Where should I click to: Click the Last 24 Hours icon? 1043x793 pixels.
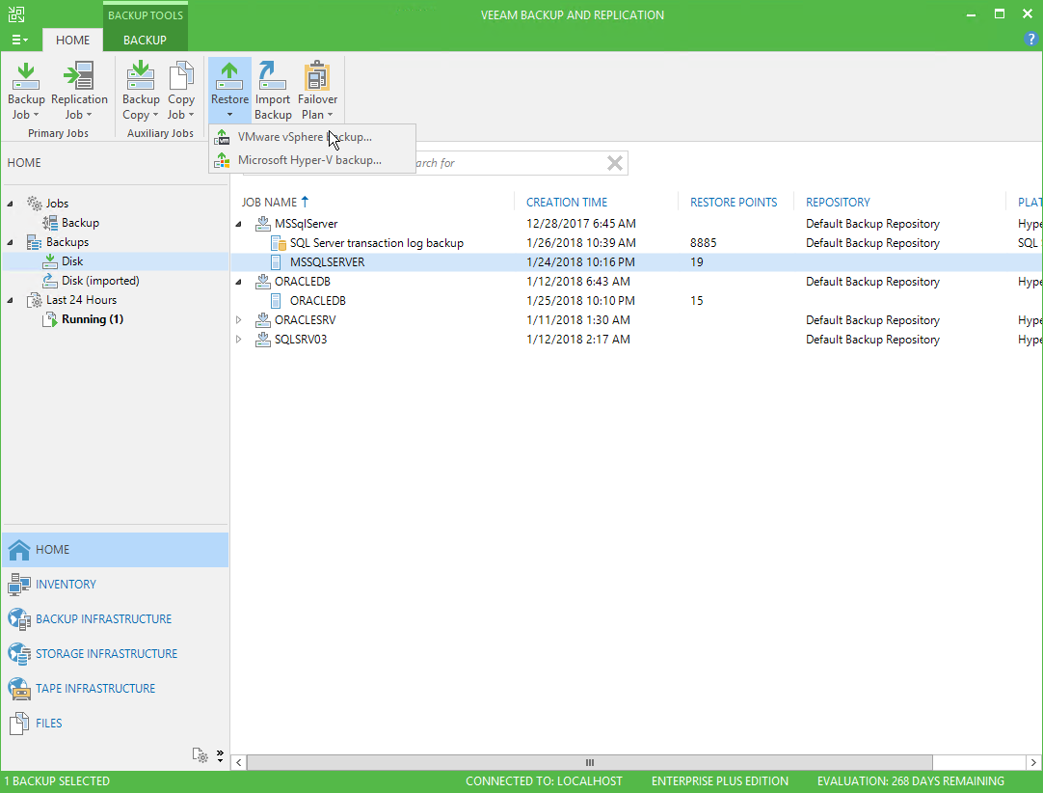34,300
